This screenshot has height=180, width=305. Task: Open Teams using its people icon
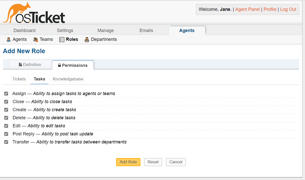pyautogui.click(x=35, y=39)
